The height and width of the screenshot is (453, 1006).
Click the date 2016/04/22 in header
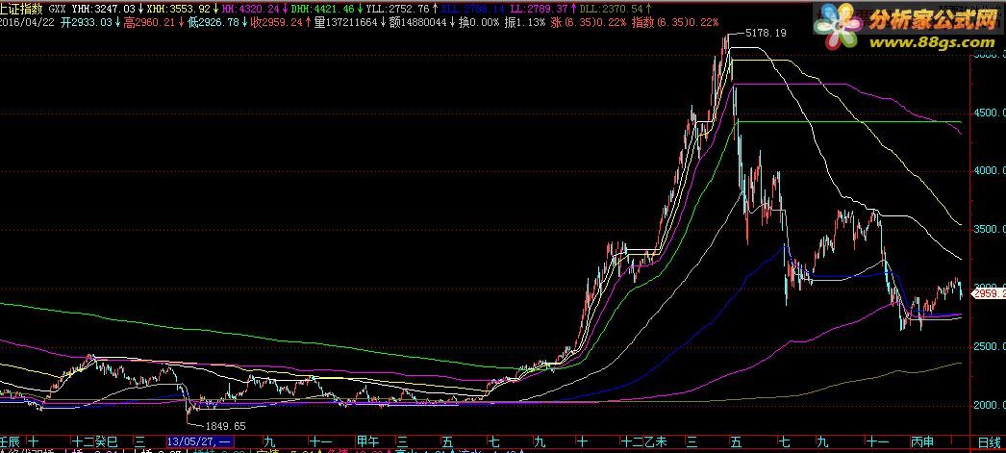pos(26,22)
